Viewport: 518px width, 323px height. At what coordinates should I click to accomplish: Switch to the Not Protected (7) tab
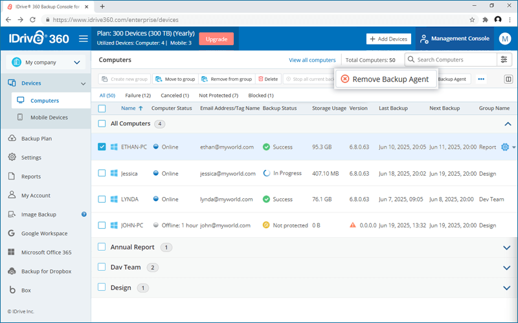coord(218,95)
